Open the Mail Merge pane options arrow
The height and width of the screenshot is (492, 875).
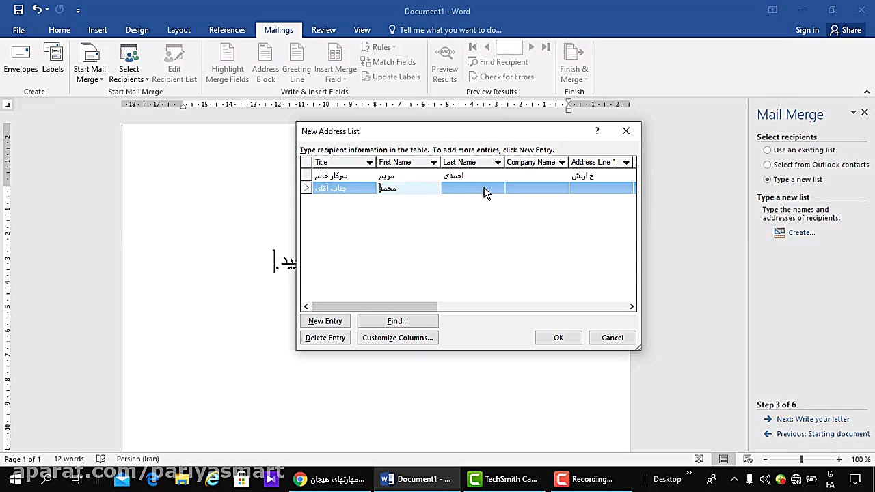coord(853,113)
